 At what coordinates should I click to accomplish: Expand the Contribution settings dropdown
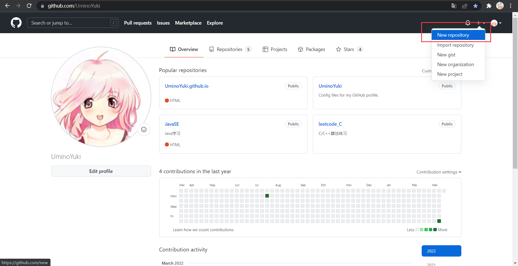(x=439, y=172)
